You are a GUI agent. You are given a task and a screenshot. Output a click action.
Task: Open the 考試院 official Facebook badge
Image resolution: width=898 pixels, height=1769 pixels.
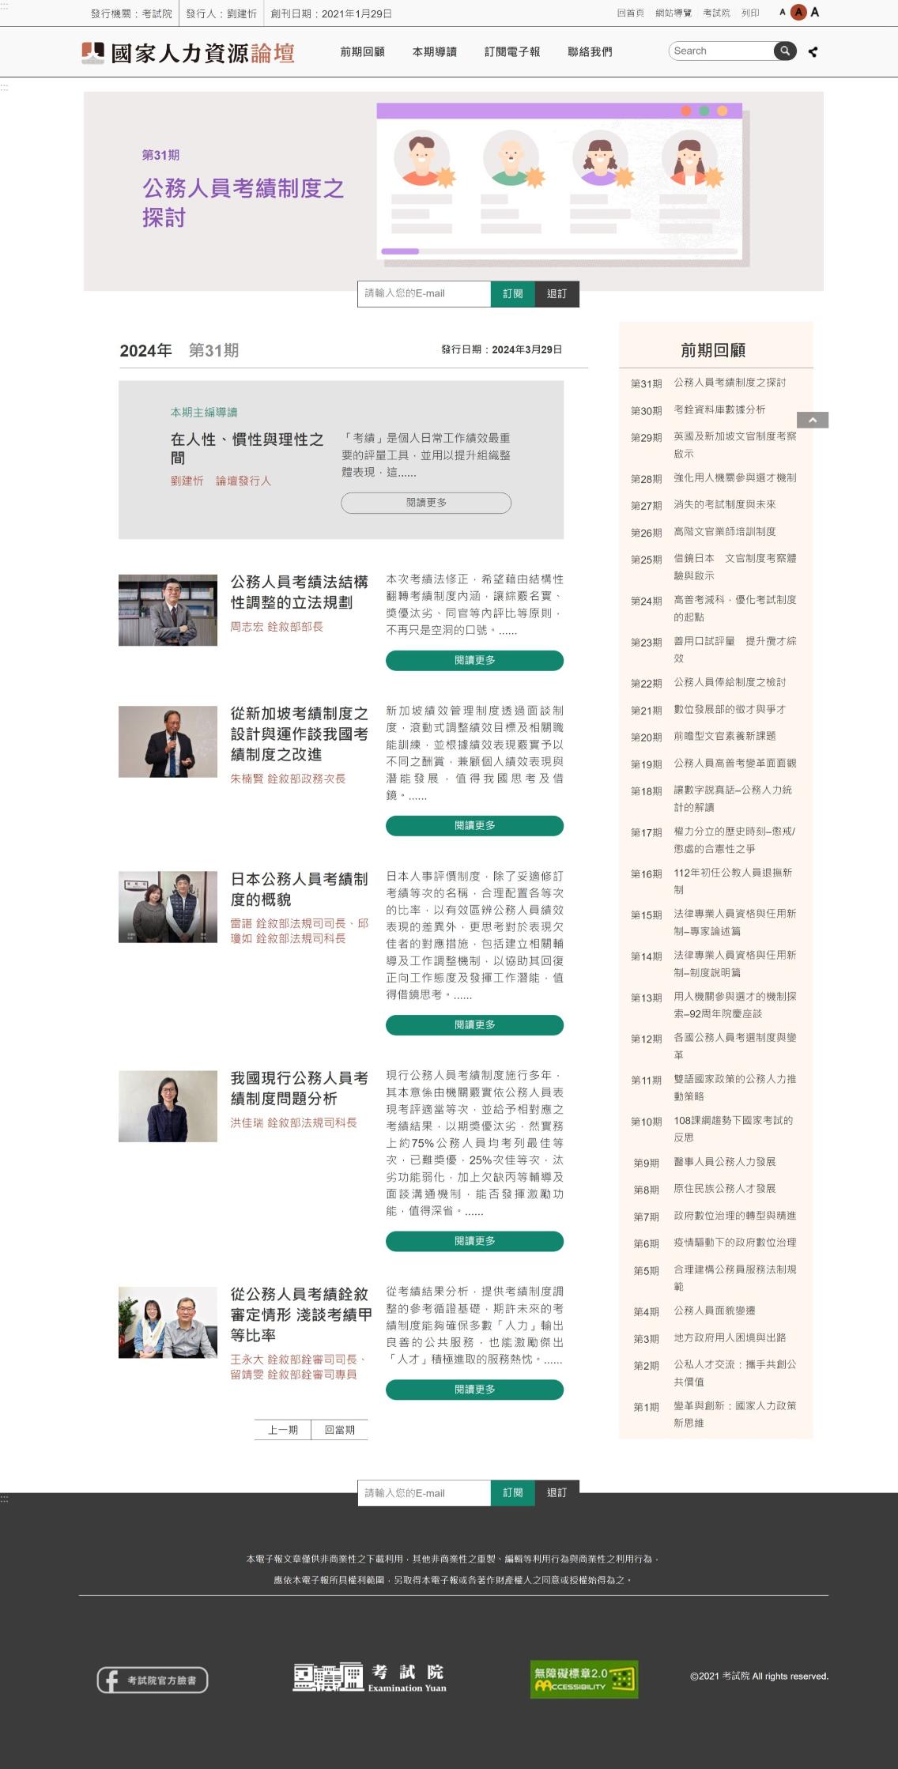tap(153, 1680)
